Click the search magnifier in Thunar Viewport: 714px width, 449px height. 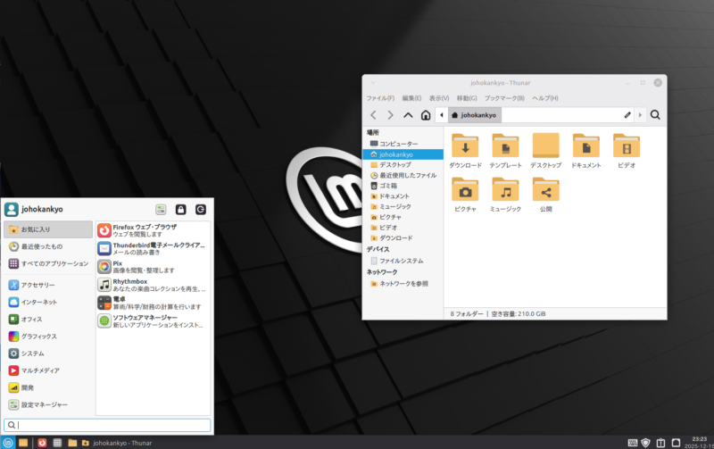pyautogui.click(x=655, y=115)
